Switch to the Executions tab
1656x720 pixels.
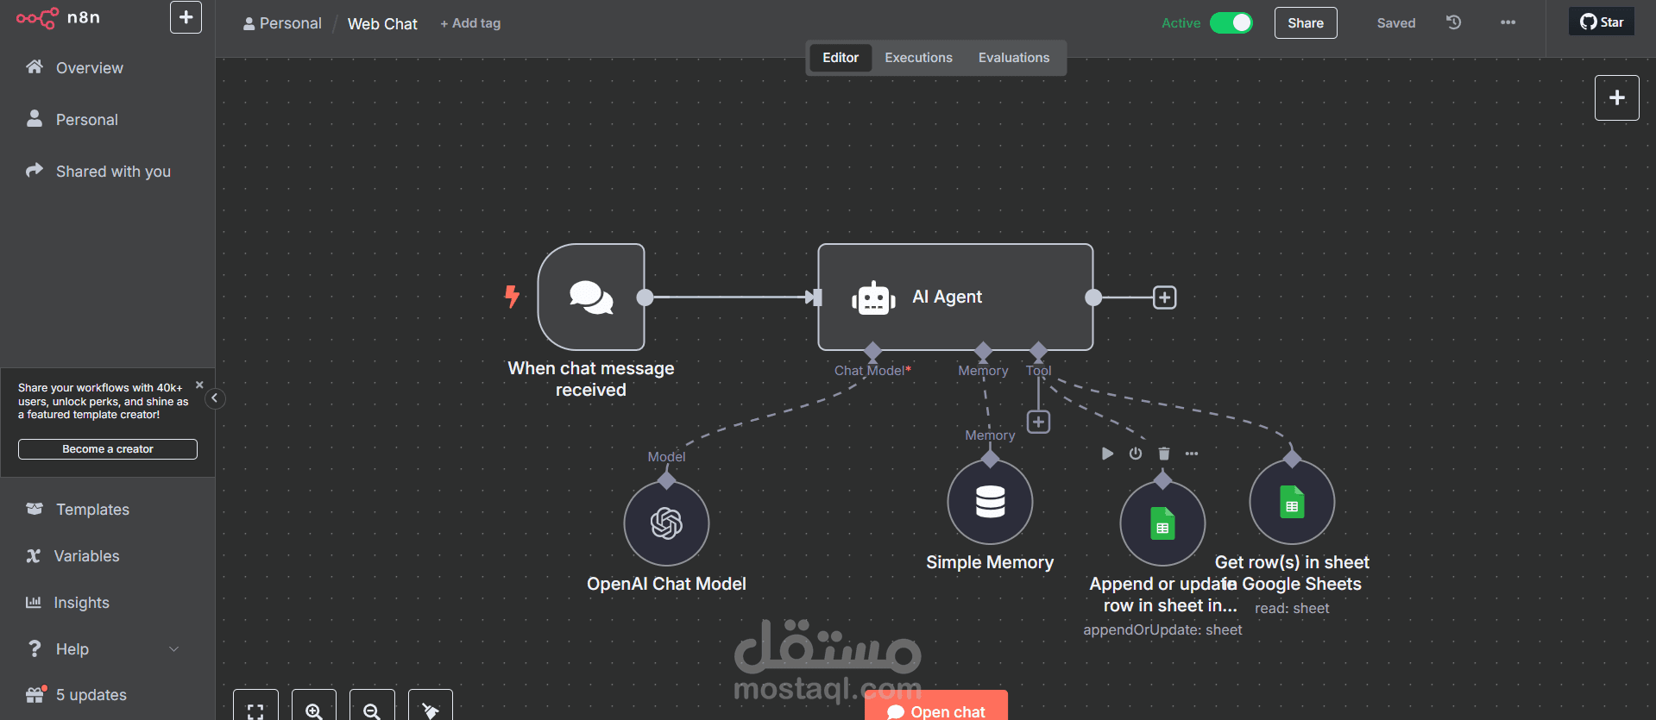(918, 58)
